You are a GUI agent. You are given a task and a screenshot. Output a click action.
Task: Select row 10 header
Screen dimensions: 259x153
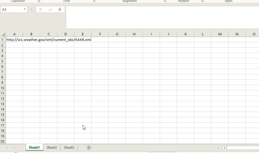[2, 88]
